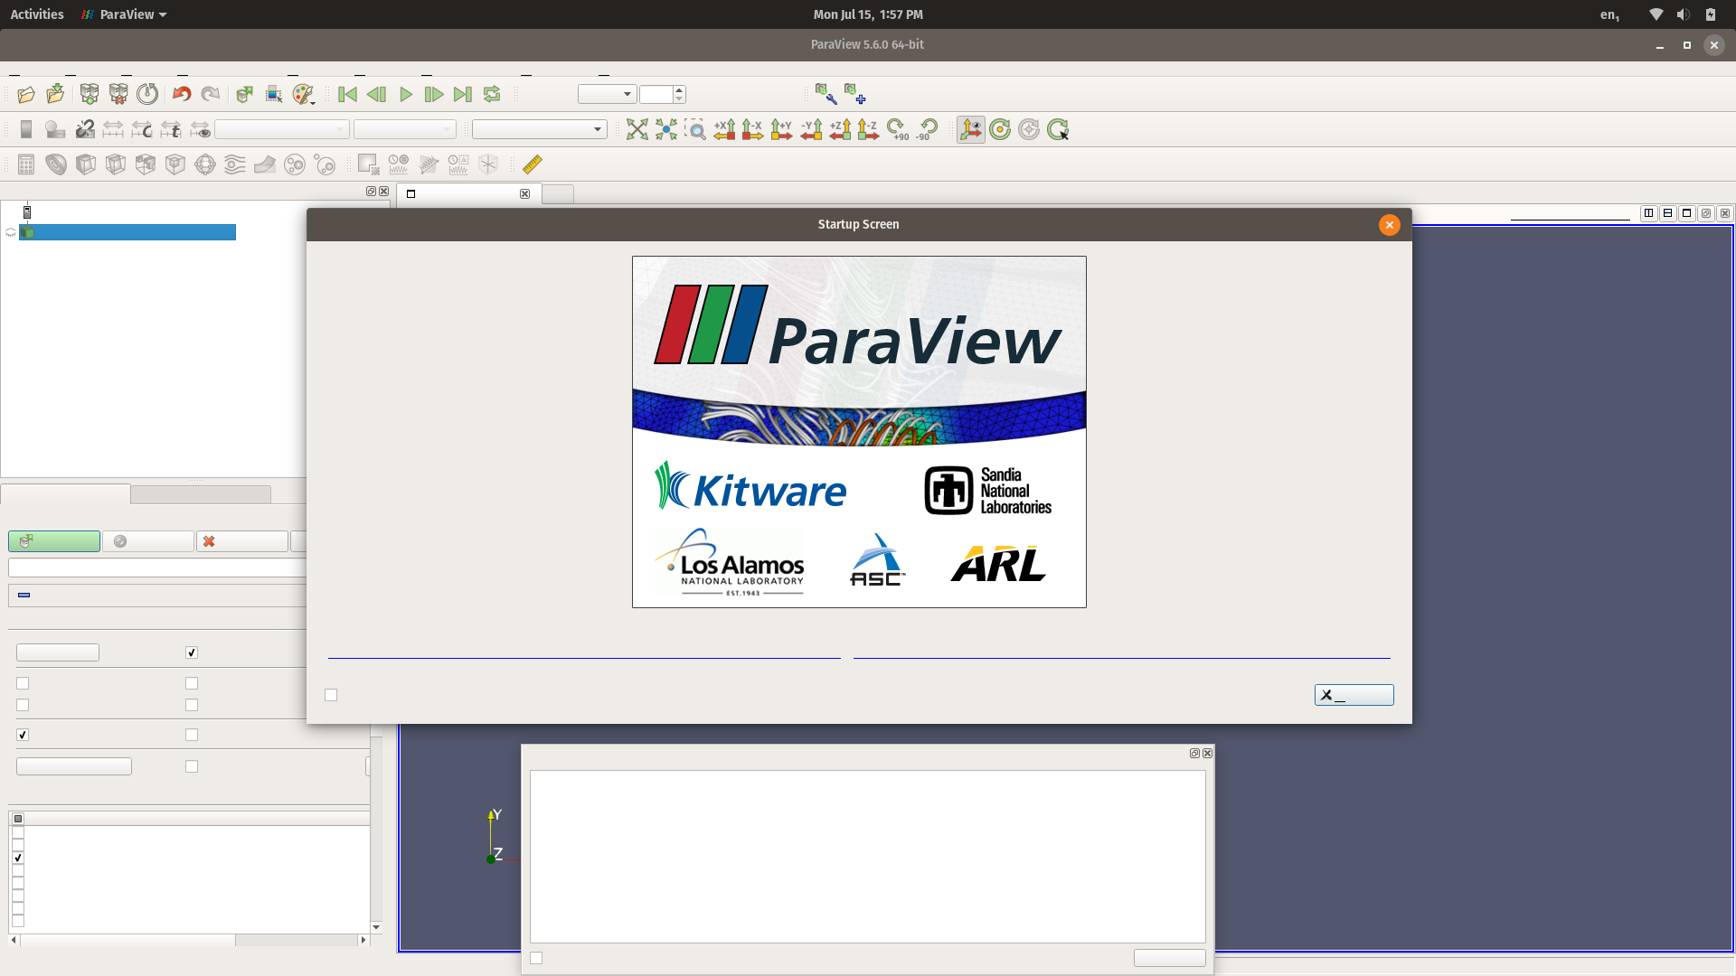Increment the time spinbox up arrow

[x=679, y=89]
